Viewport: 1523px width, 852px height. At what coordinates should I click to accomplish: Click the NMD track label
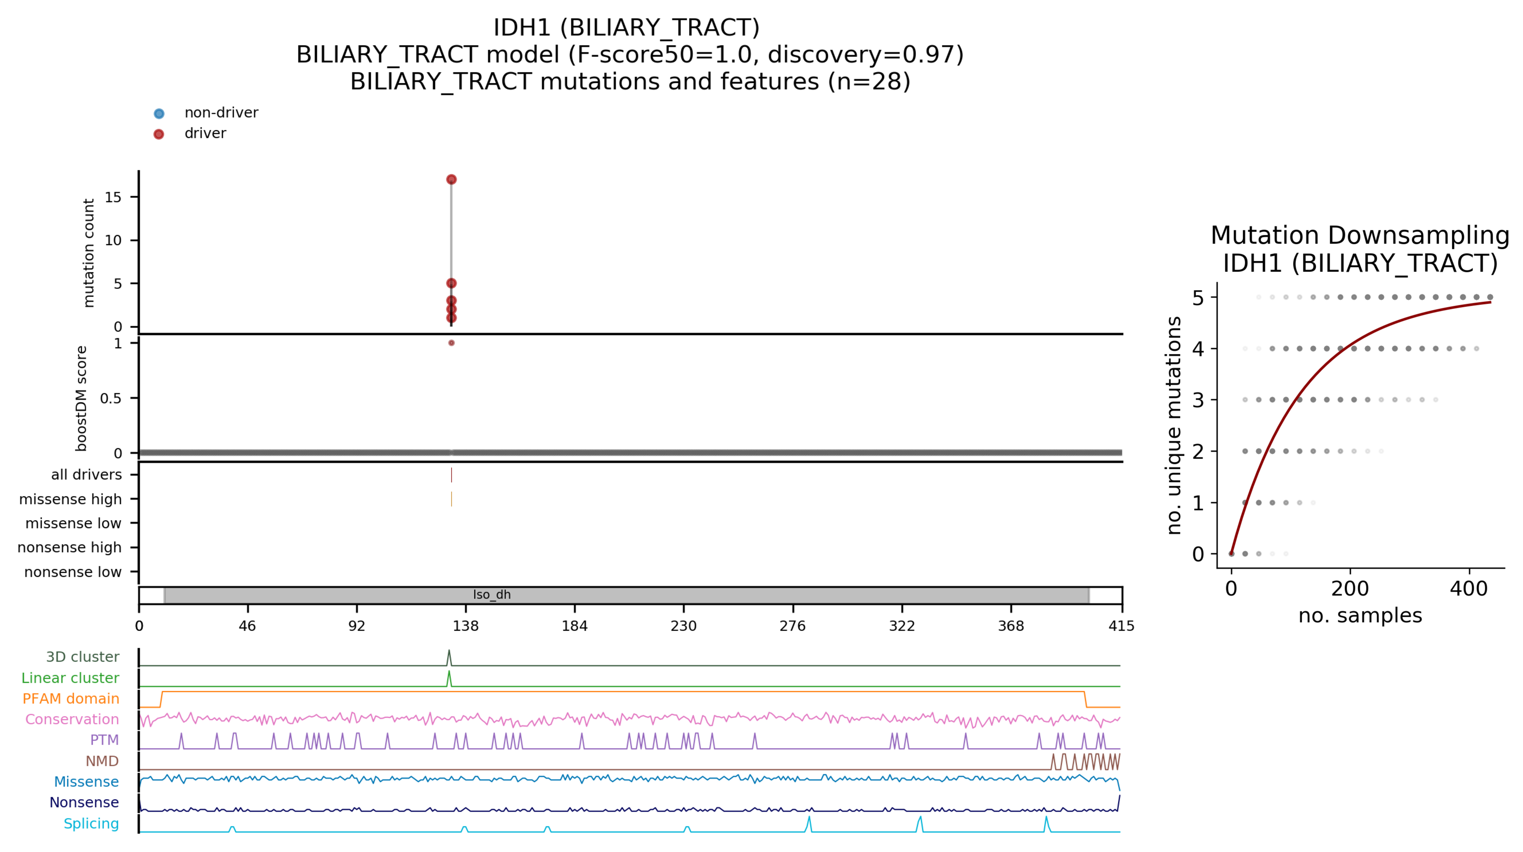pos(102,761)
